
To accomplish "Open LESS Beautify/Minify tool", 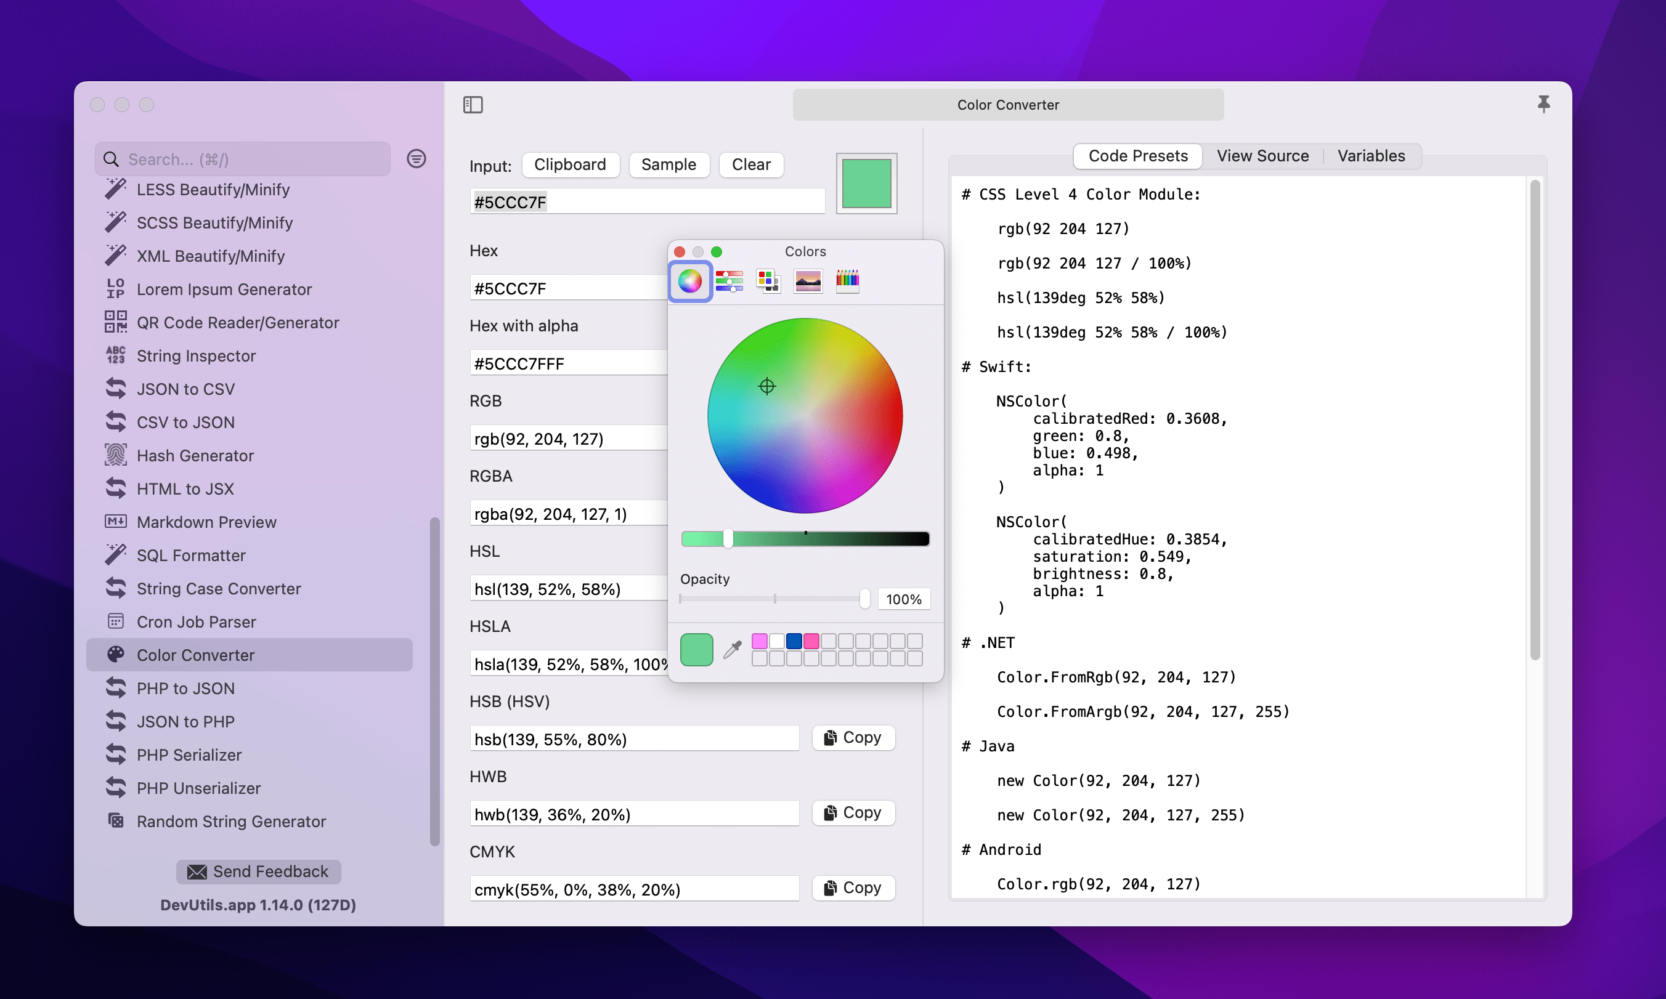I will pos(249,190).
